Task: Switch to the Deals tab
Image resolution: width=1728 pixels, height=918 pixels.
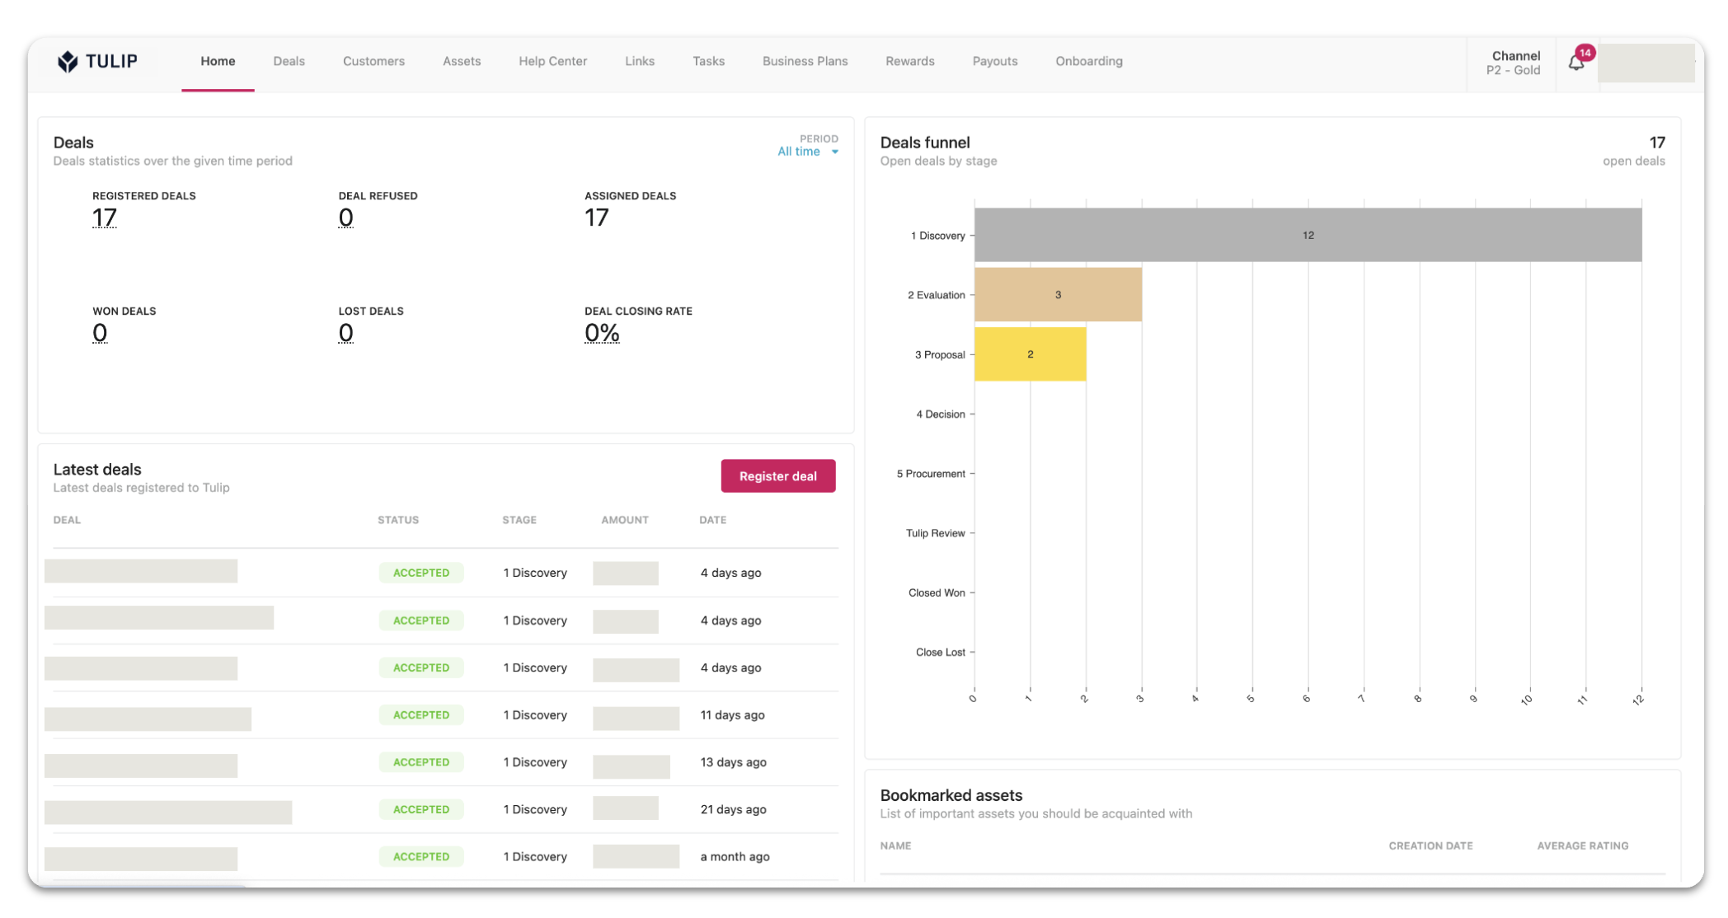Action: [x=289, y=61]
